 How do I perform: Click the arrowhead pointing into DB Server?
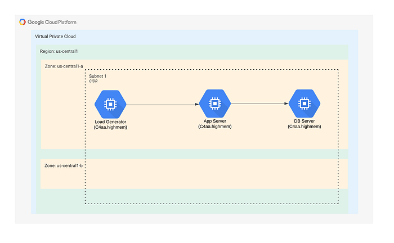tap(286, 103)
